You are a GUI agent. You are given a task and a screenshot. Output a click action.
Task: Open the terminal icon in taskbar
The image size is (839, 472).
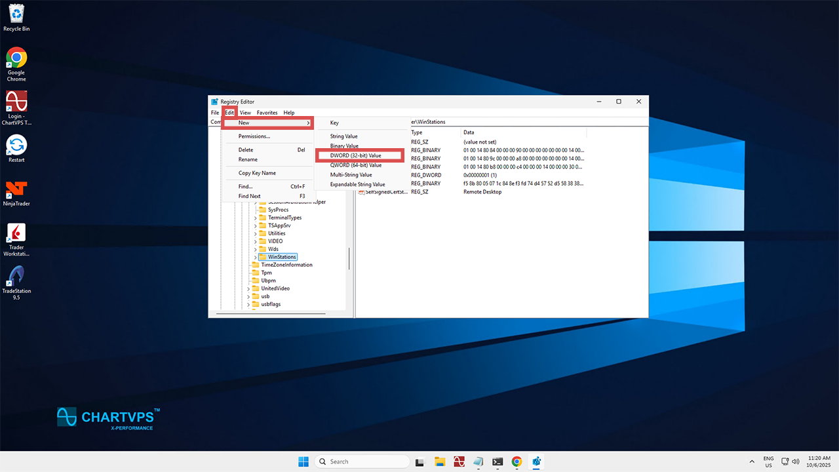point(498,462)
